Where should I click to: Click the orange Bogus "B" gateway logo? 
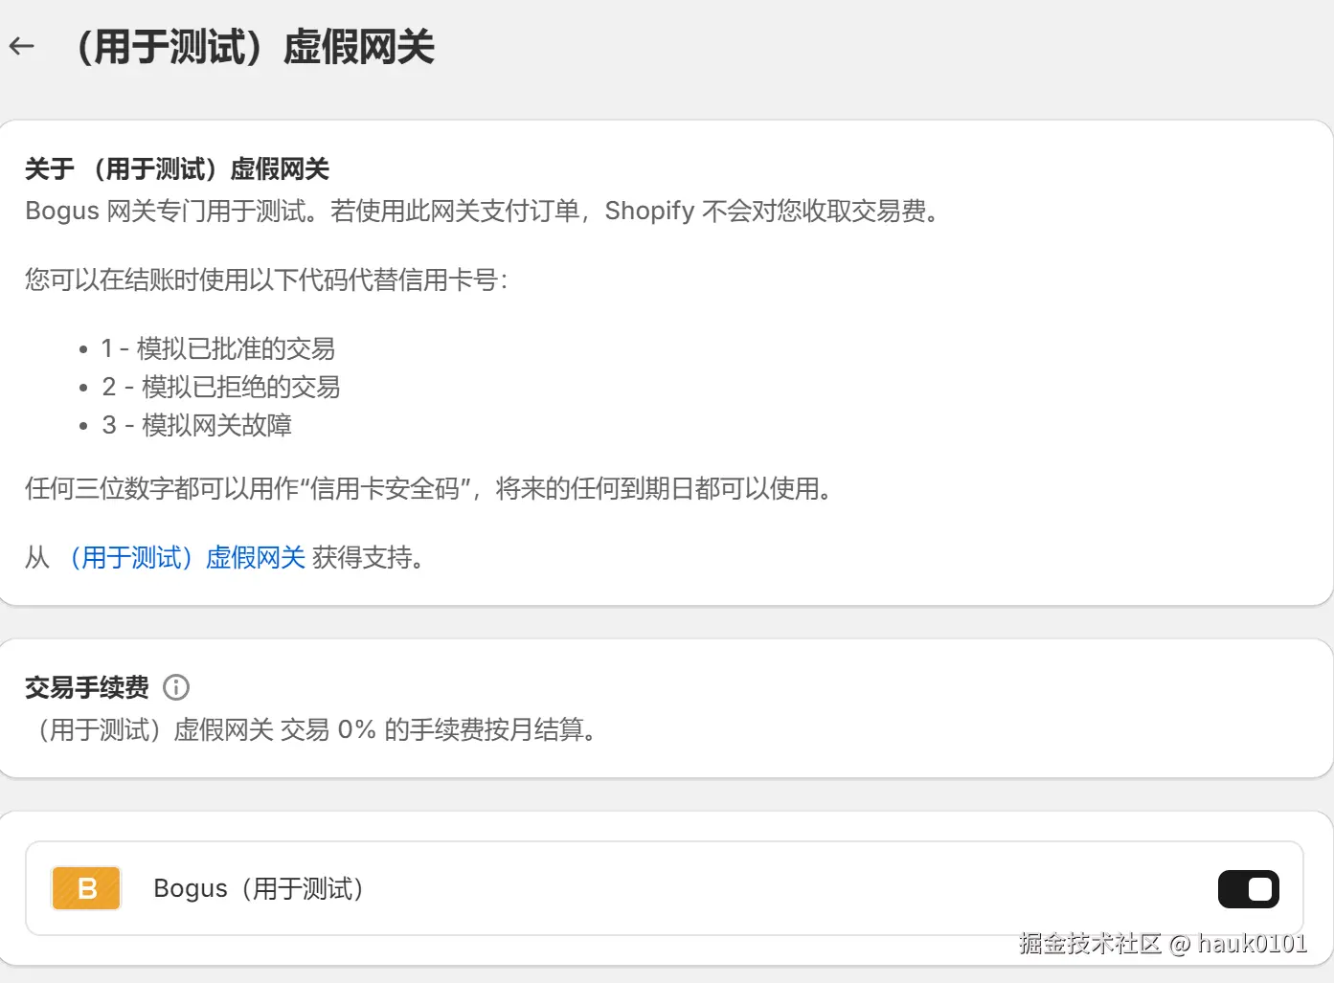pyautogui.click(x=86, y=888)
